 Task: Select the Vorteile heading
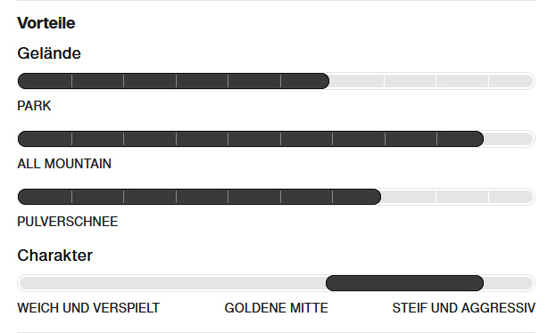46,23
